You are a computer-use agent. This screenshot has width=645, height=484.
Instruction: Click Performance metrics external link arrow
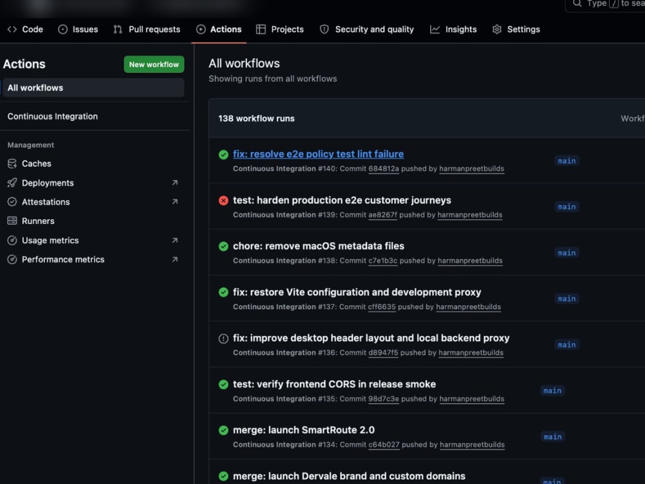[x=175, y=259]
